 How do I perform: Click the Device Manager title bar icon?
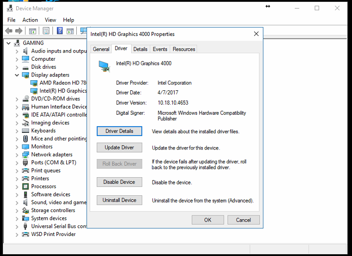pyautogui.click(x=10, y=9)
